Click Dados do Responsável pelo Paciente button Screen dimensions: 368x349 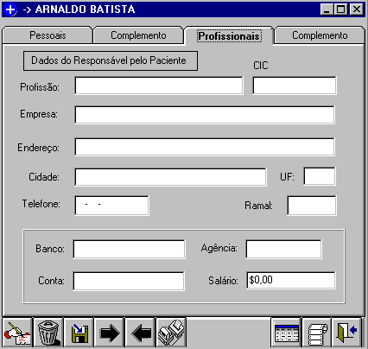[111, 60]
